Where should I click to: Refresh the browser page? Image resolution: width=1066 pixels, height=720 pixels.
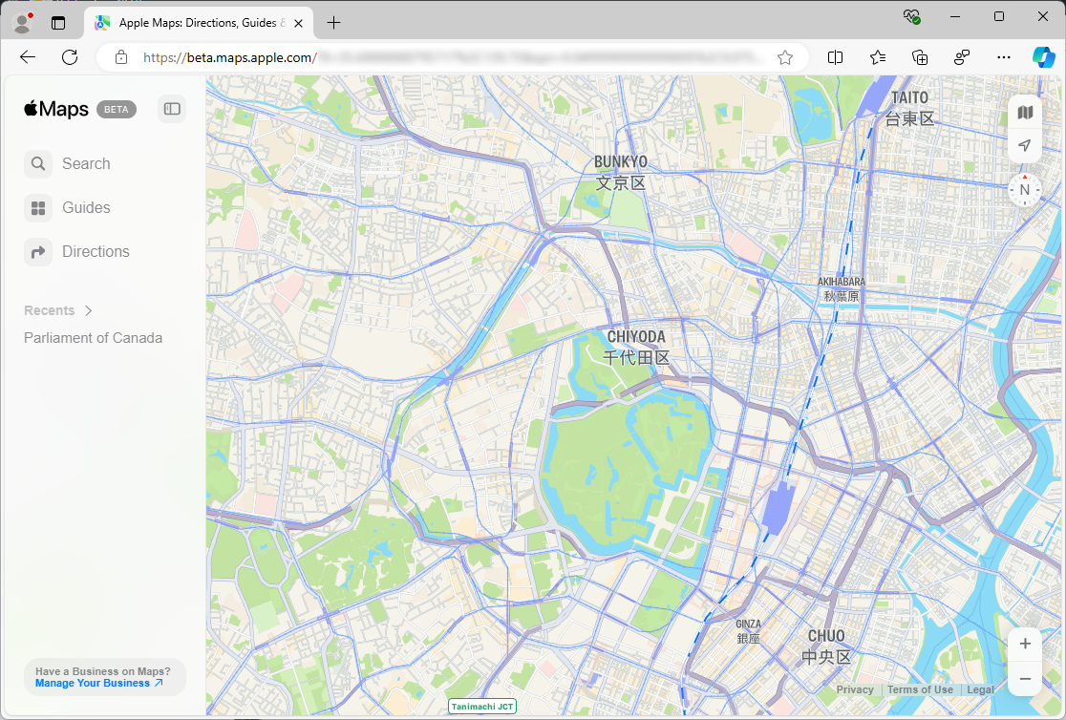(70, 57)
